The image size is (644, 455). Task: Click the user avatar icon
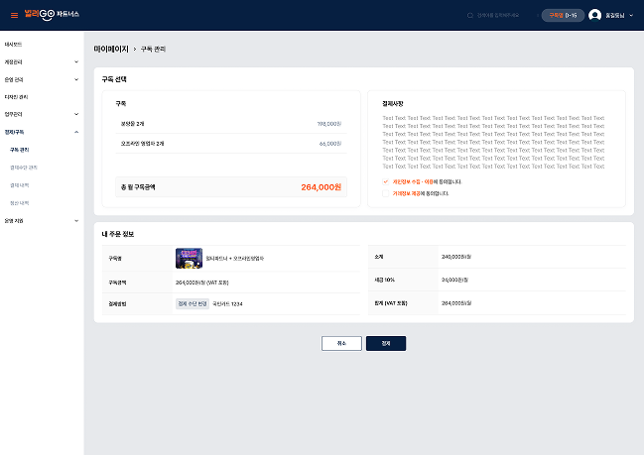(594, 15)
